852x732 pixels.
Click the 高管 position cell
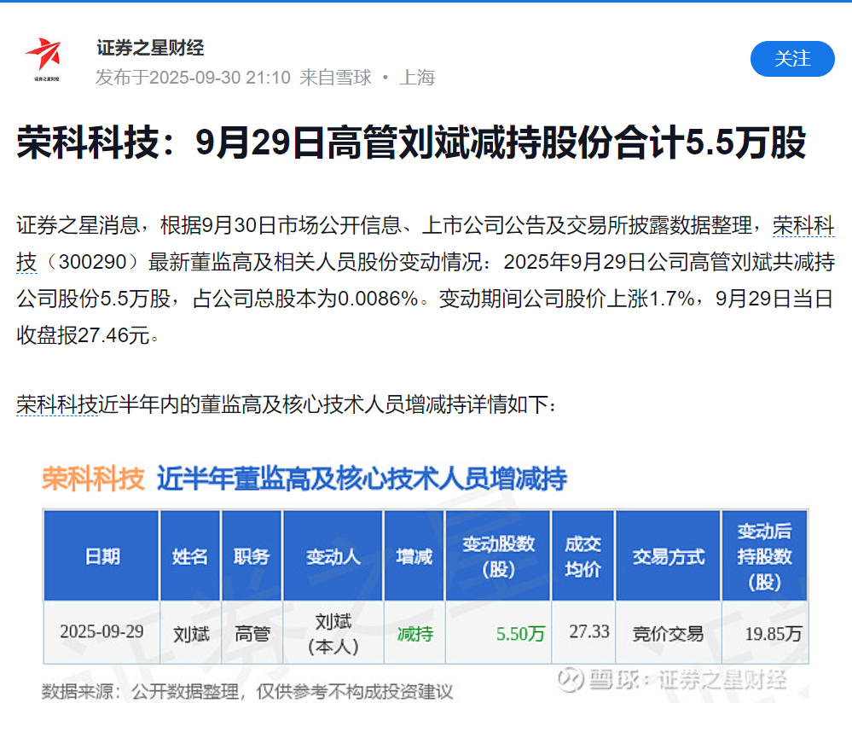pyautogui.click(x=252, y=633)
